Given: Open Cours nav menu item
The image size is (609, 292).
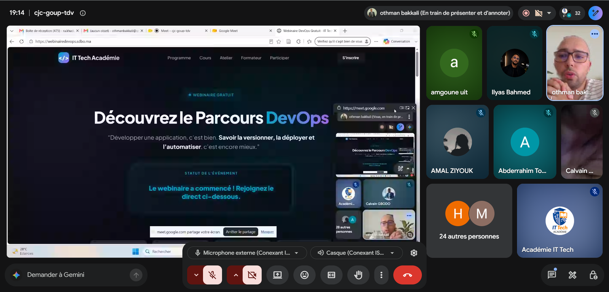Looking at the screenshot, I should (x=205, y=58).
